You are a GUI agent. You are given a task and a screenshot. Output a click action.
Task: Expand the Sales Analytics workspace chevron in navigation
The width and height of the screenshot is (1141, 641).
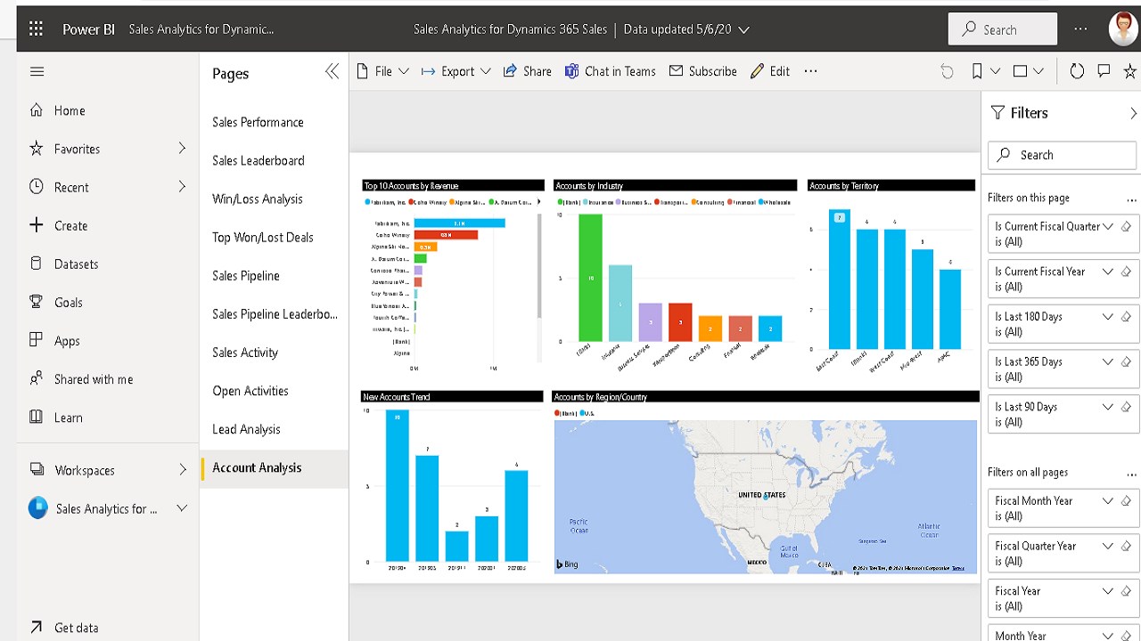click(182, 508)
